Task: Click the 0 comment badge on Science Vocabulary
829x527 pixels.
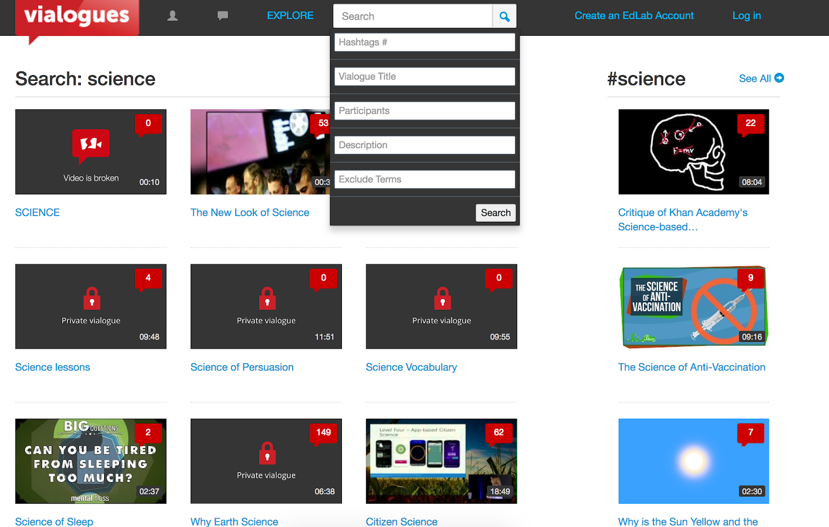Action: 499,279
